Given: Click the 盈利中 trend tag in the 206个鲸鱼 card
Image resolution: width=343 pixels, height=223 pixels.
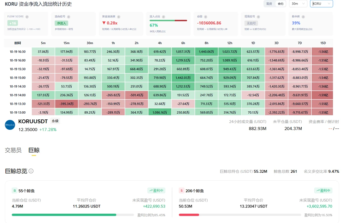Looking at the screenshot, I should [x=323, y=191].
